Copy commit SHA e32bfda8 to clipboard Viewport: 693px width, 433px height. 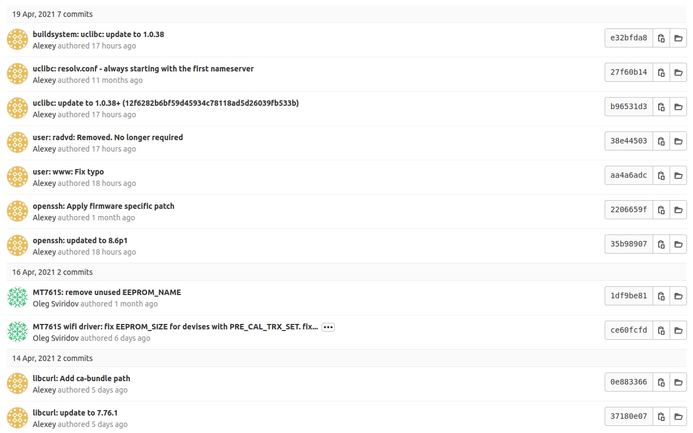coord(661,38)
